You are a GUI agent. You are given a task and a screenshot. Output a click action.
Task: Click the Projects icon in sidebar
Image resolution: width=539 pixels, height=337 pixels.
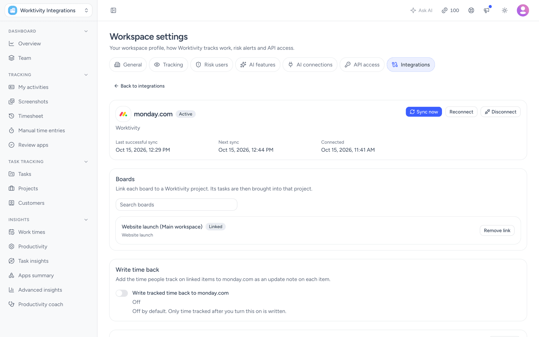(11, 188)
